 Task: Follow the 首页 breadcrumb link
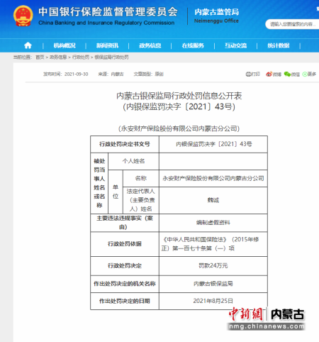click(x=40, y=57)
